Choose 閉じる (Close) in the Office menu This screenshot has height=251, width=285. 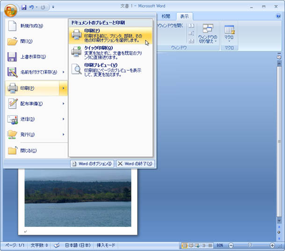29,151
